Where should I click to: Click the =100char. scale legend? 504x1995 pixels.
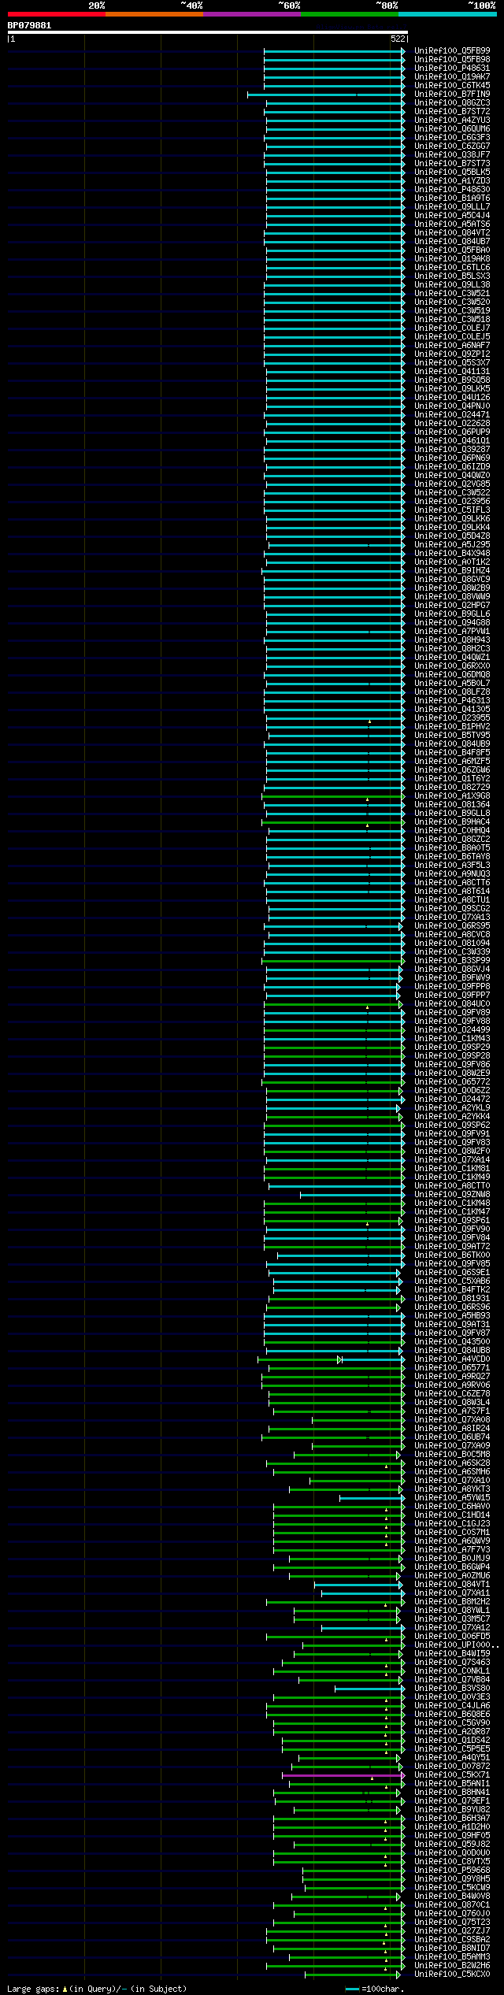(x=375, y=1989)
